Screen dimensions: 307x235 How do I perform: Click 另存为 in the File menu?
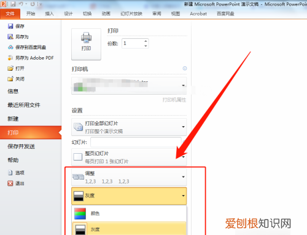click(x=18, y=37)
